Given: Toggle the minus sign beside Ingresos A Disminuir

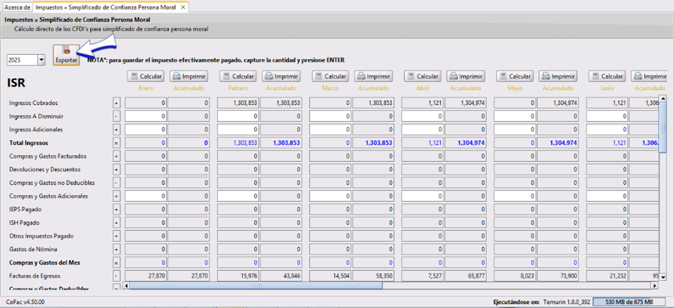Looking at the screenshot, I should 117,116.
